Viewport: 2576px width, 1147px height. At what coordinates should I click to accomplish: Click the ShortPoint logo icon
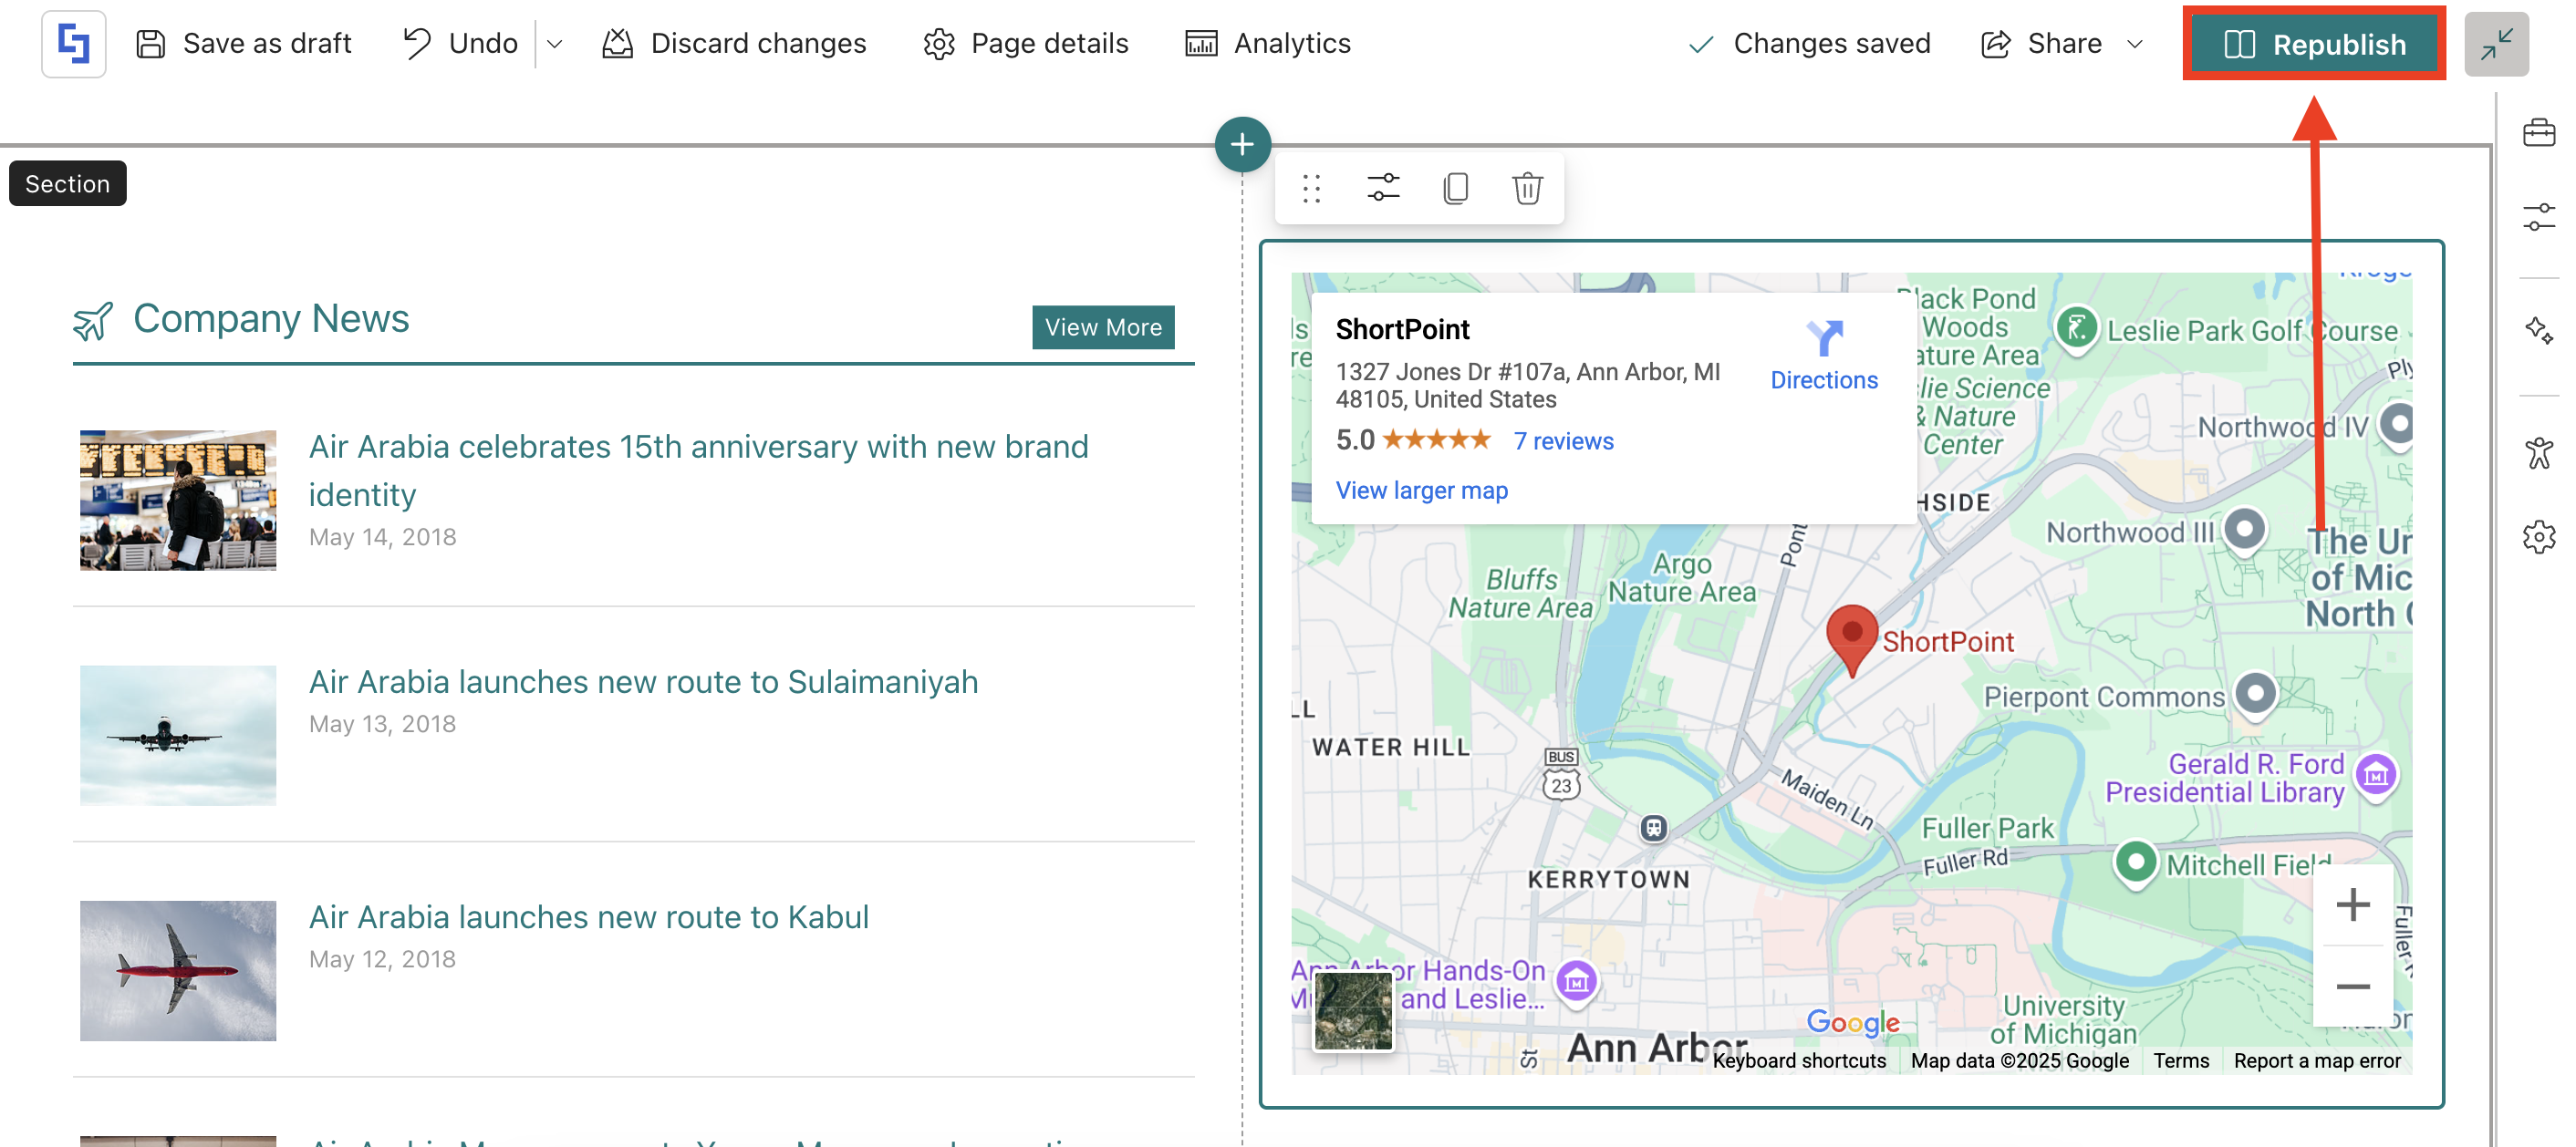[73, 44]
